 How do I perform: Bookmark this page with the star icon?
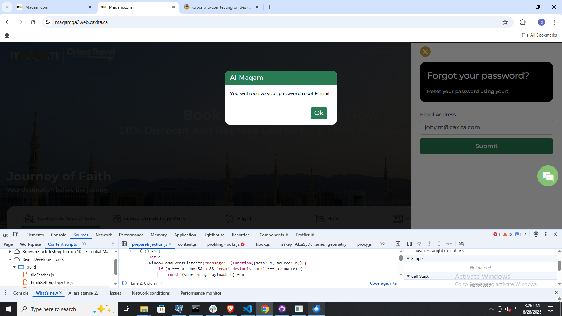505,22
